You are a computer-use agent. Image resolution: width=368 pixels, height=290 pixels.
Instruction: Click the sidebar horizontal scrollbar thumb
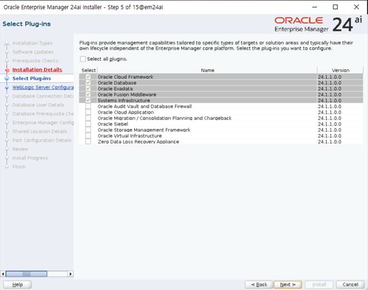(26, 274)
